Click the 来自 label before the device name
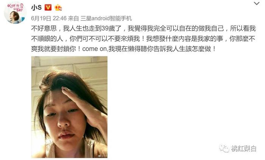 click(73, 18)
